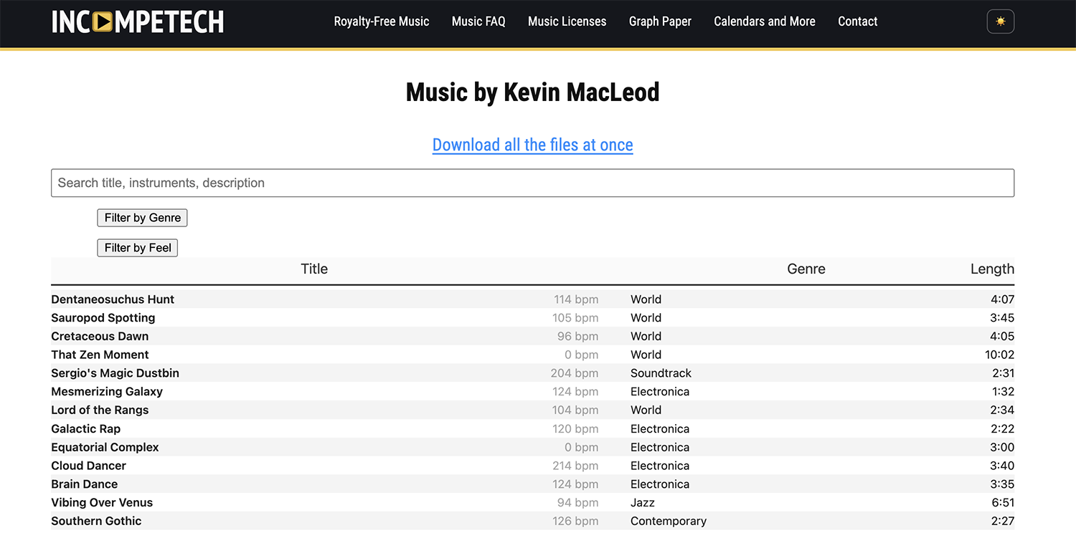1076x533 pixels.
Task: Select Sergio's Magic Dustbin track
Action: click(115, 373)
